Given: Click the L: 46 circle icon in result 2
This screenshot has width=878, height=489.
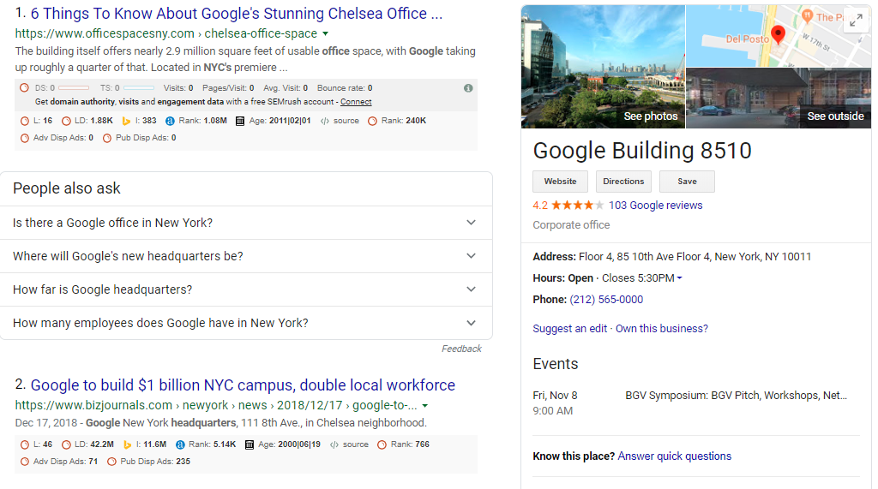Looking at the screenshot, I should point(24,444).
